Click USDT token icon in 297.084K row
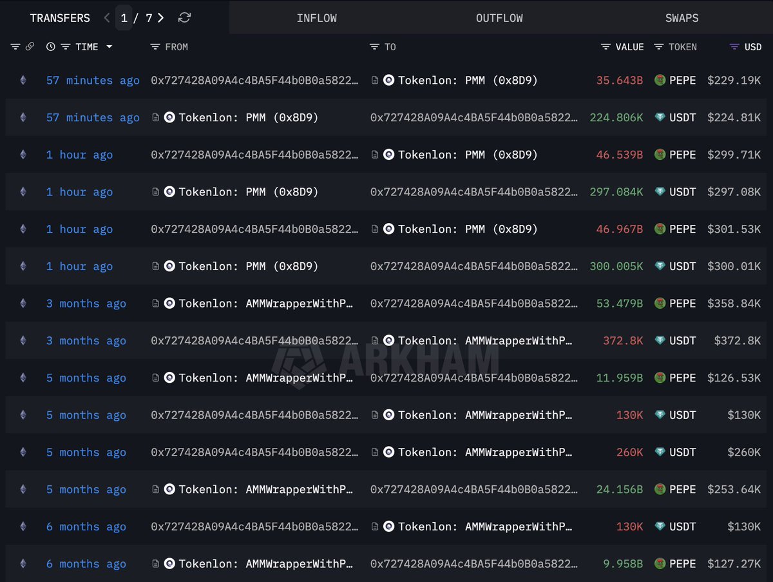Viewport: 773px width, 582px height. 660,192
